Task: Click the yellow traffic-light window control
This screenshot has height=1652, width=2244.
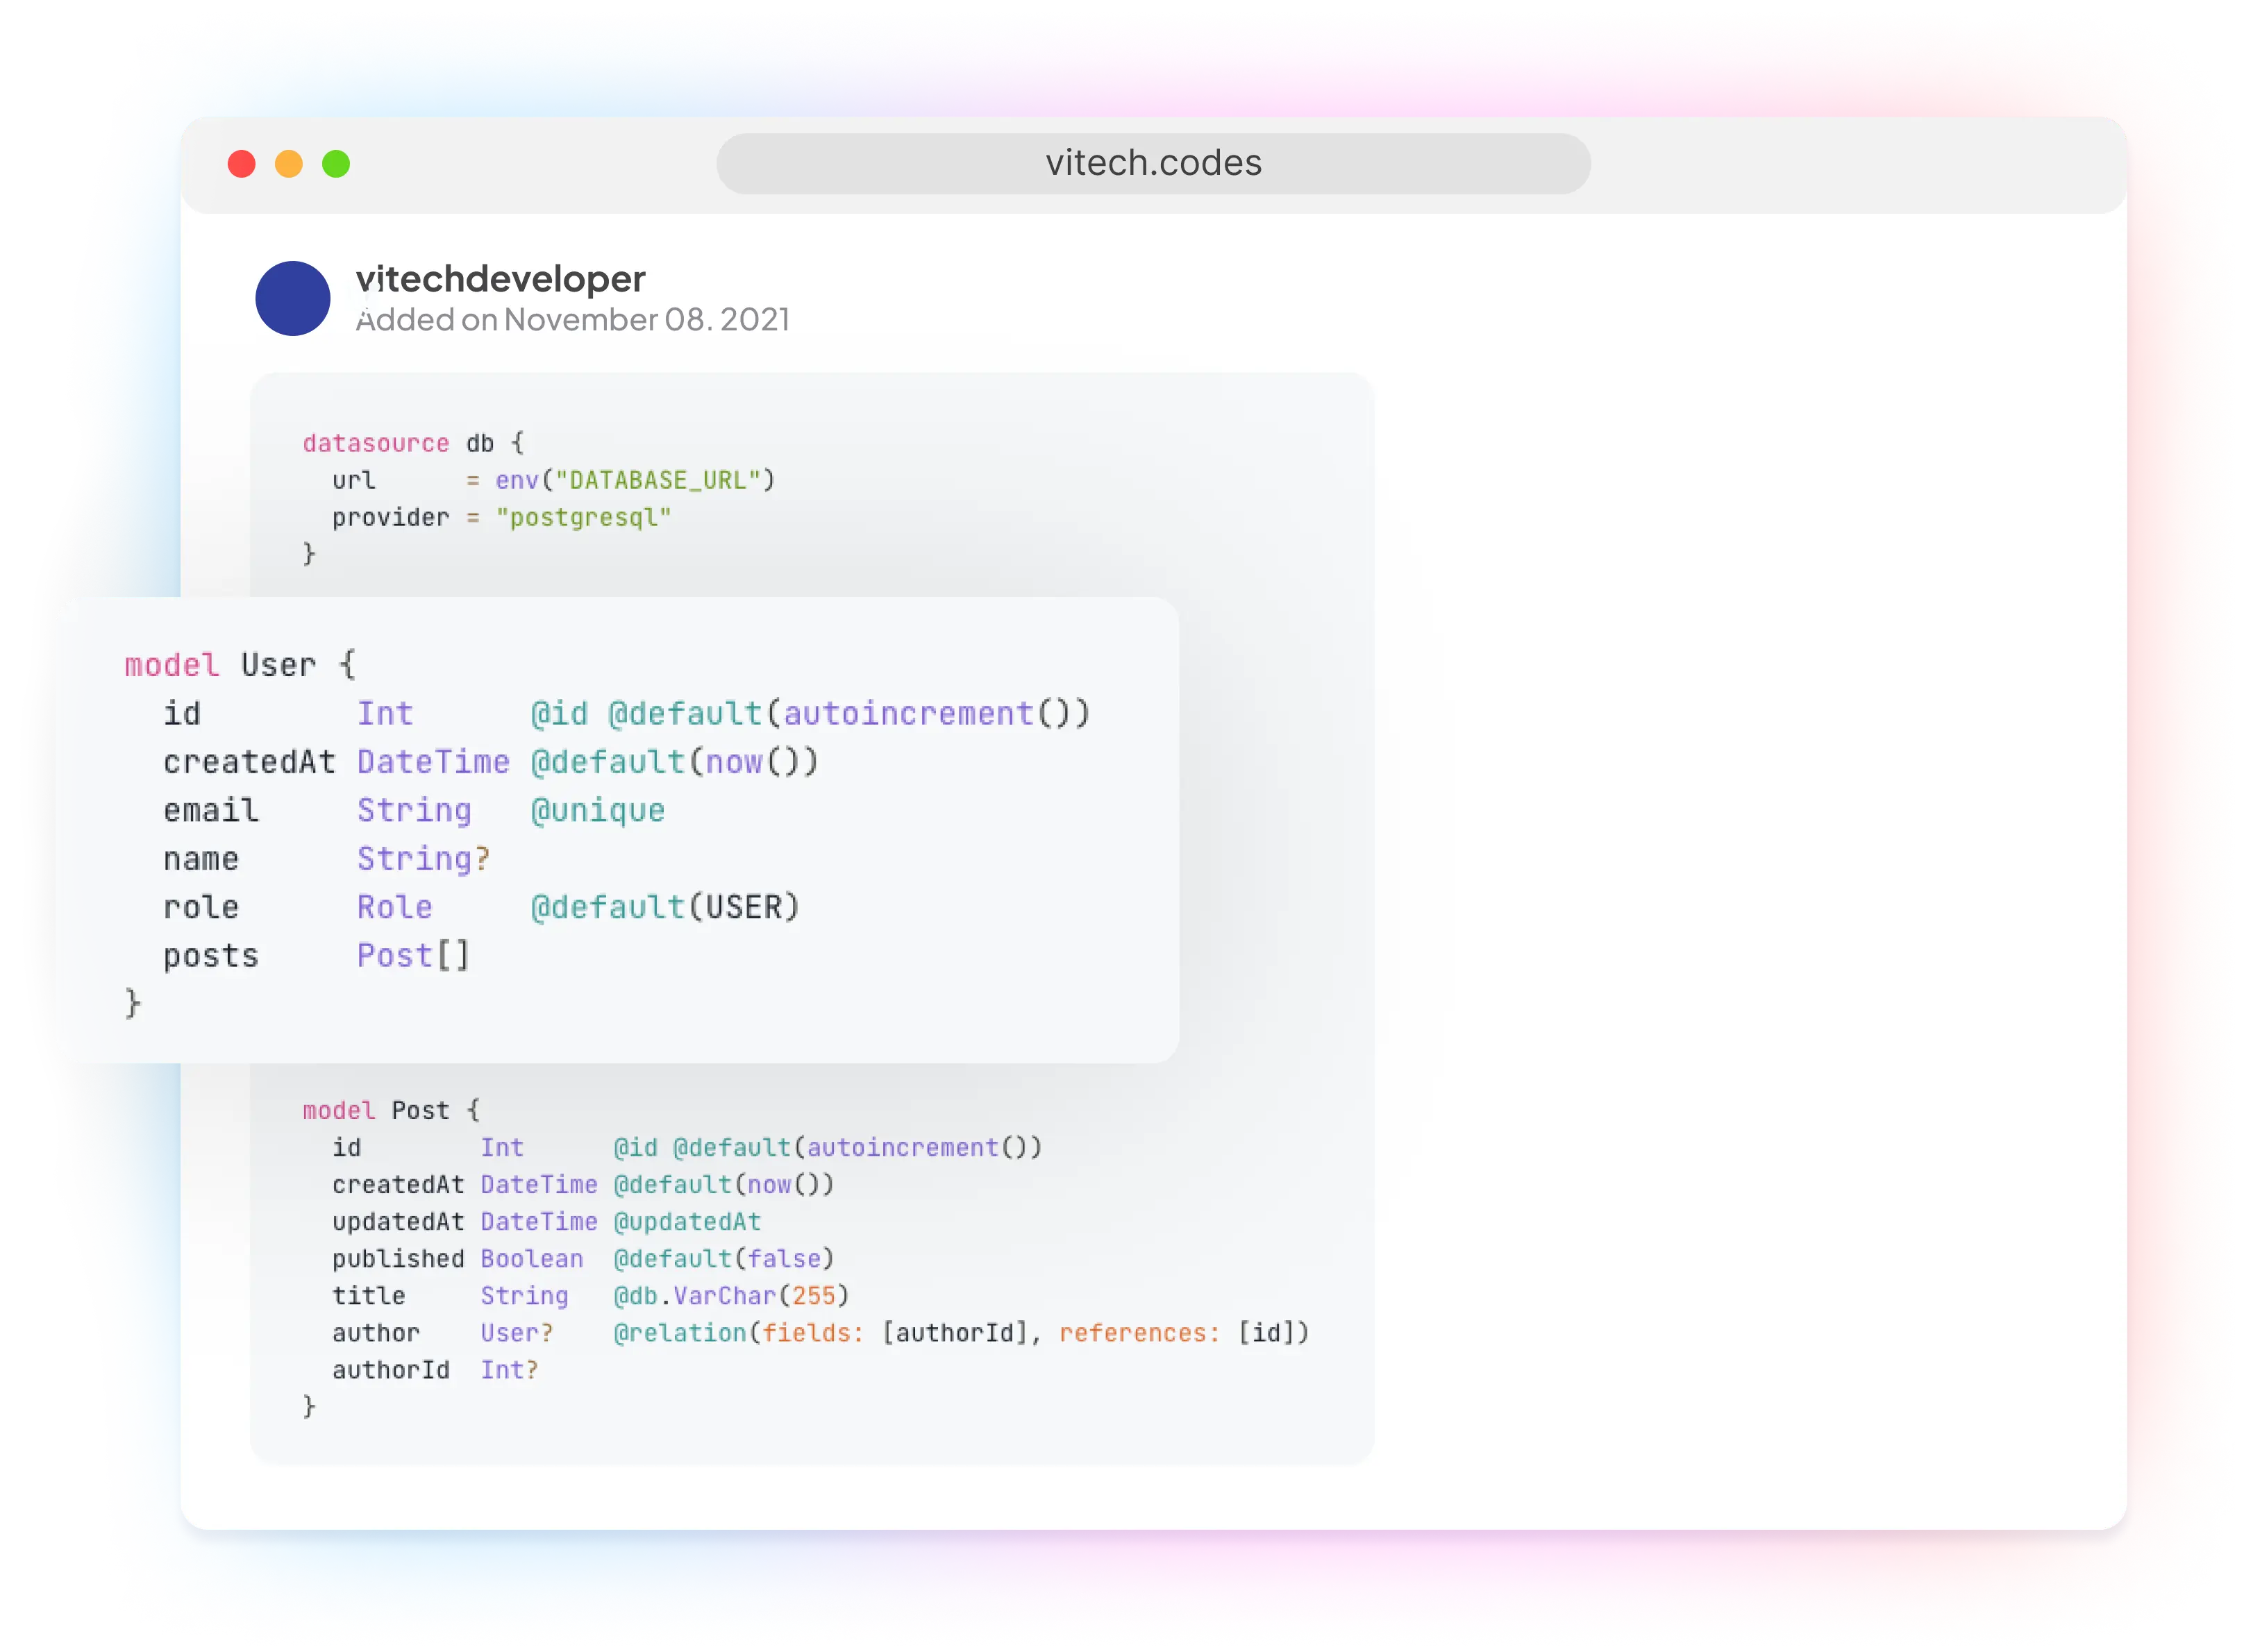Action: (x=289, y=163)
